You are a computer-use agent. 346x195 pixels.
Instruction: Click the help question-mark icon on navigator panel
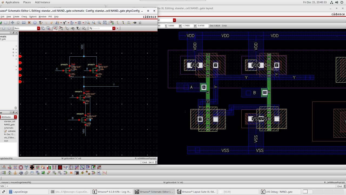11,33
